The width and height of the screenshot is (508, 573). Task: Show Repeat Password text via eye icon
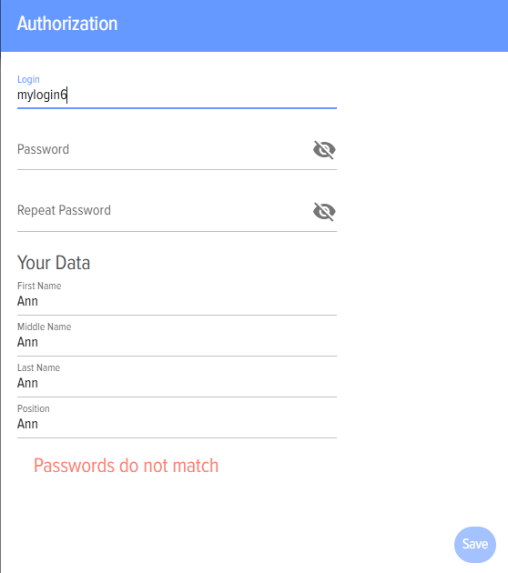coord(324,211)
